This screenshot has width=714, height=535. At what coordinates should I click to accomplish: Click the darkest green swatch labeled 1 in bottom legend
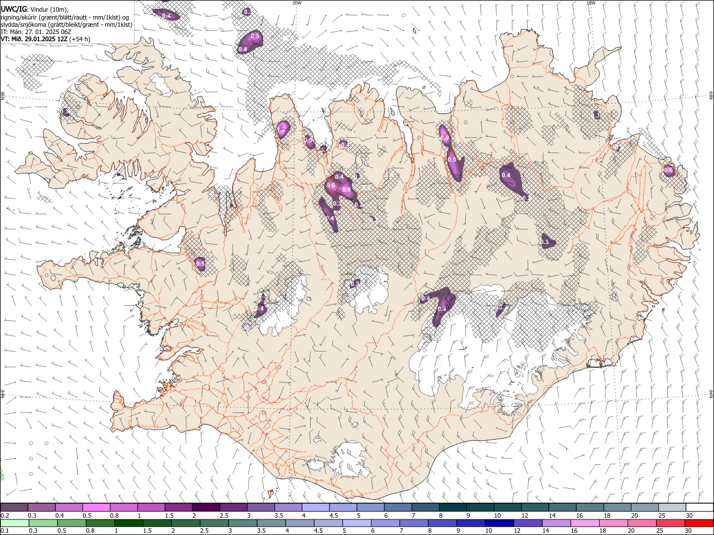(x=129, y=523)
